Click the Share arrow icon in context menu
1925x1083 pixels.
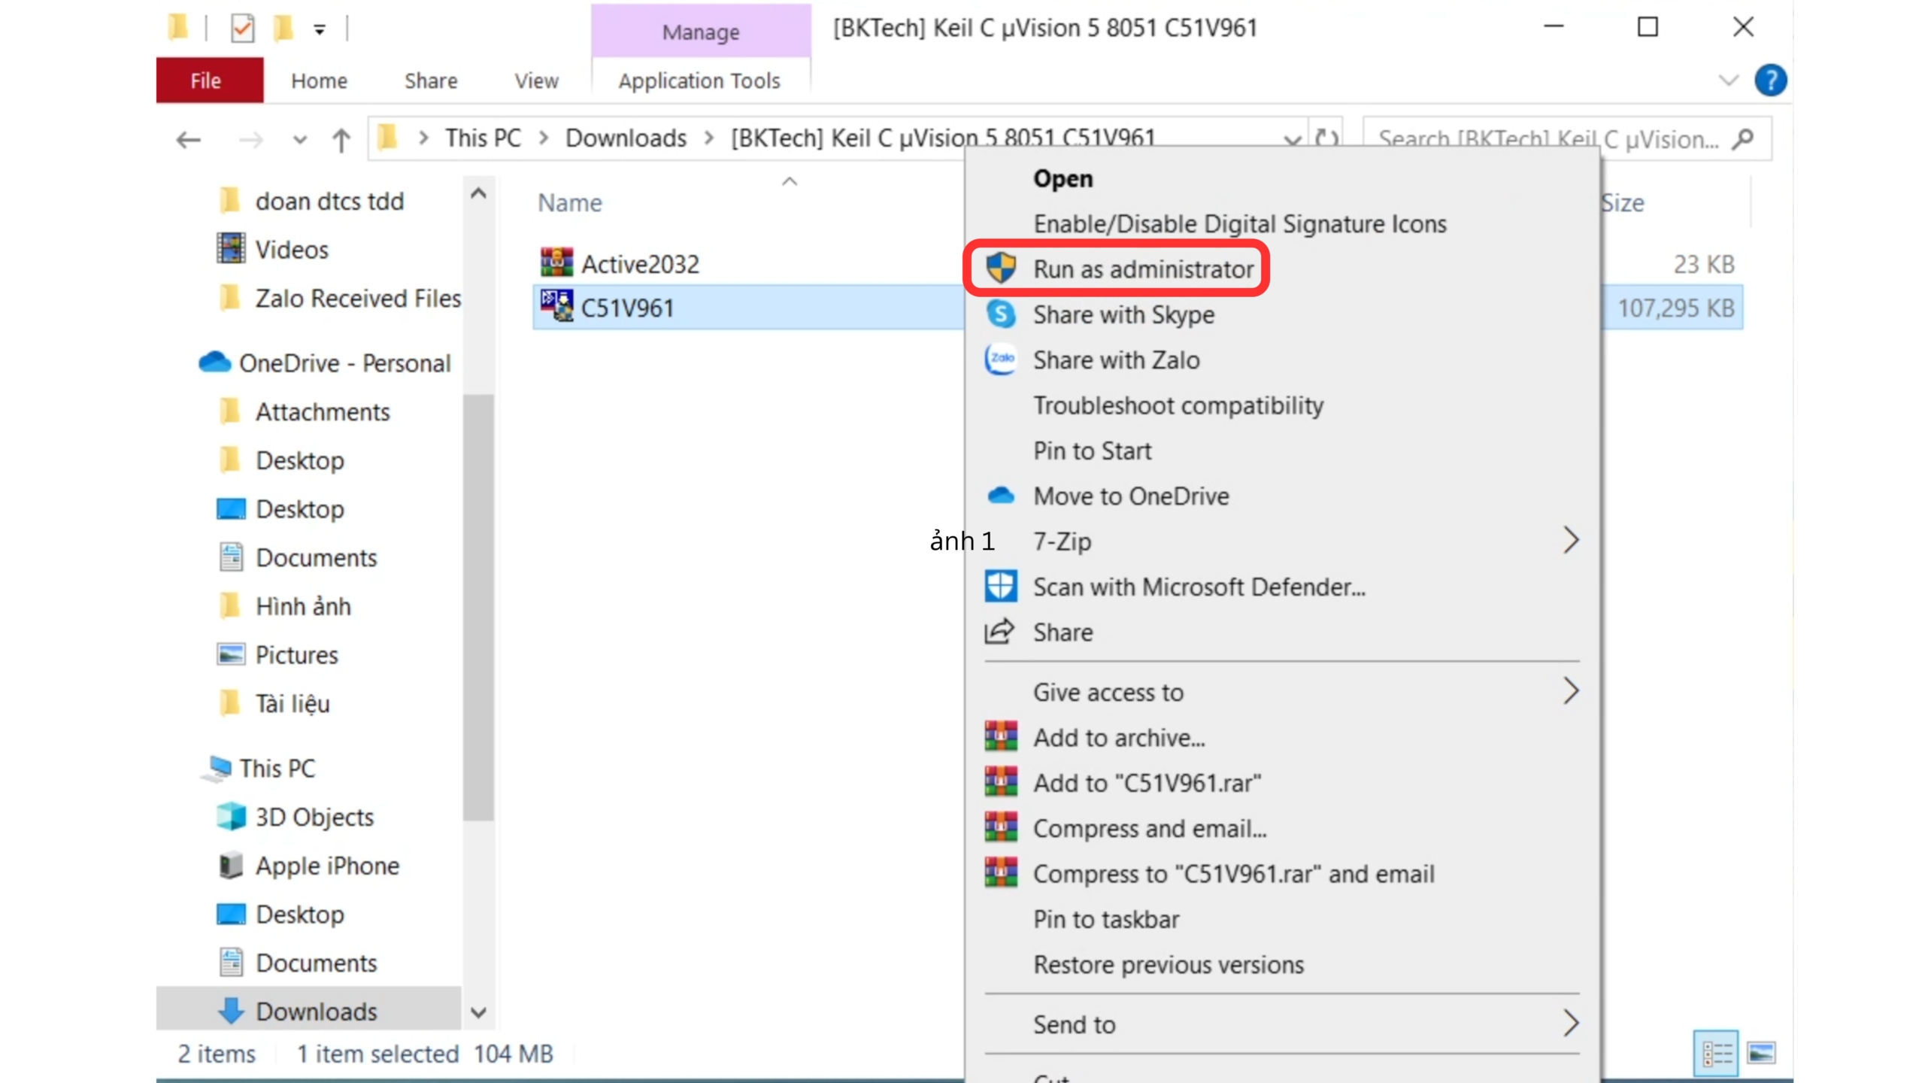[x=1000, y=632]
